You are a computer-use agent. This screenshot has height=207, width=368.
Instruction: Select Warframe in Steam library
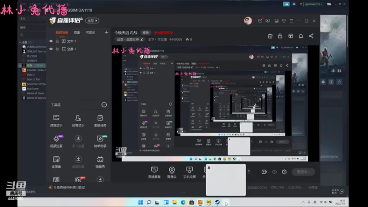coord(33,88)
